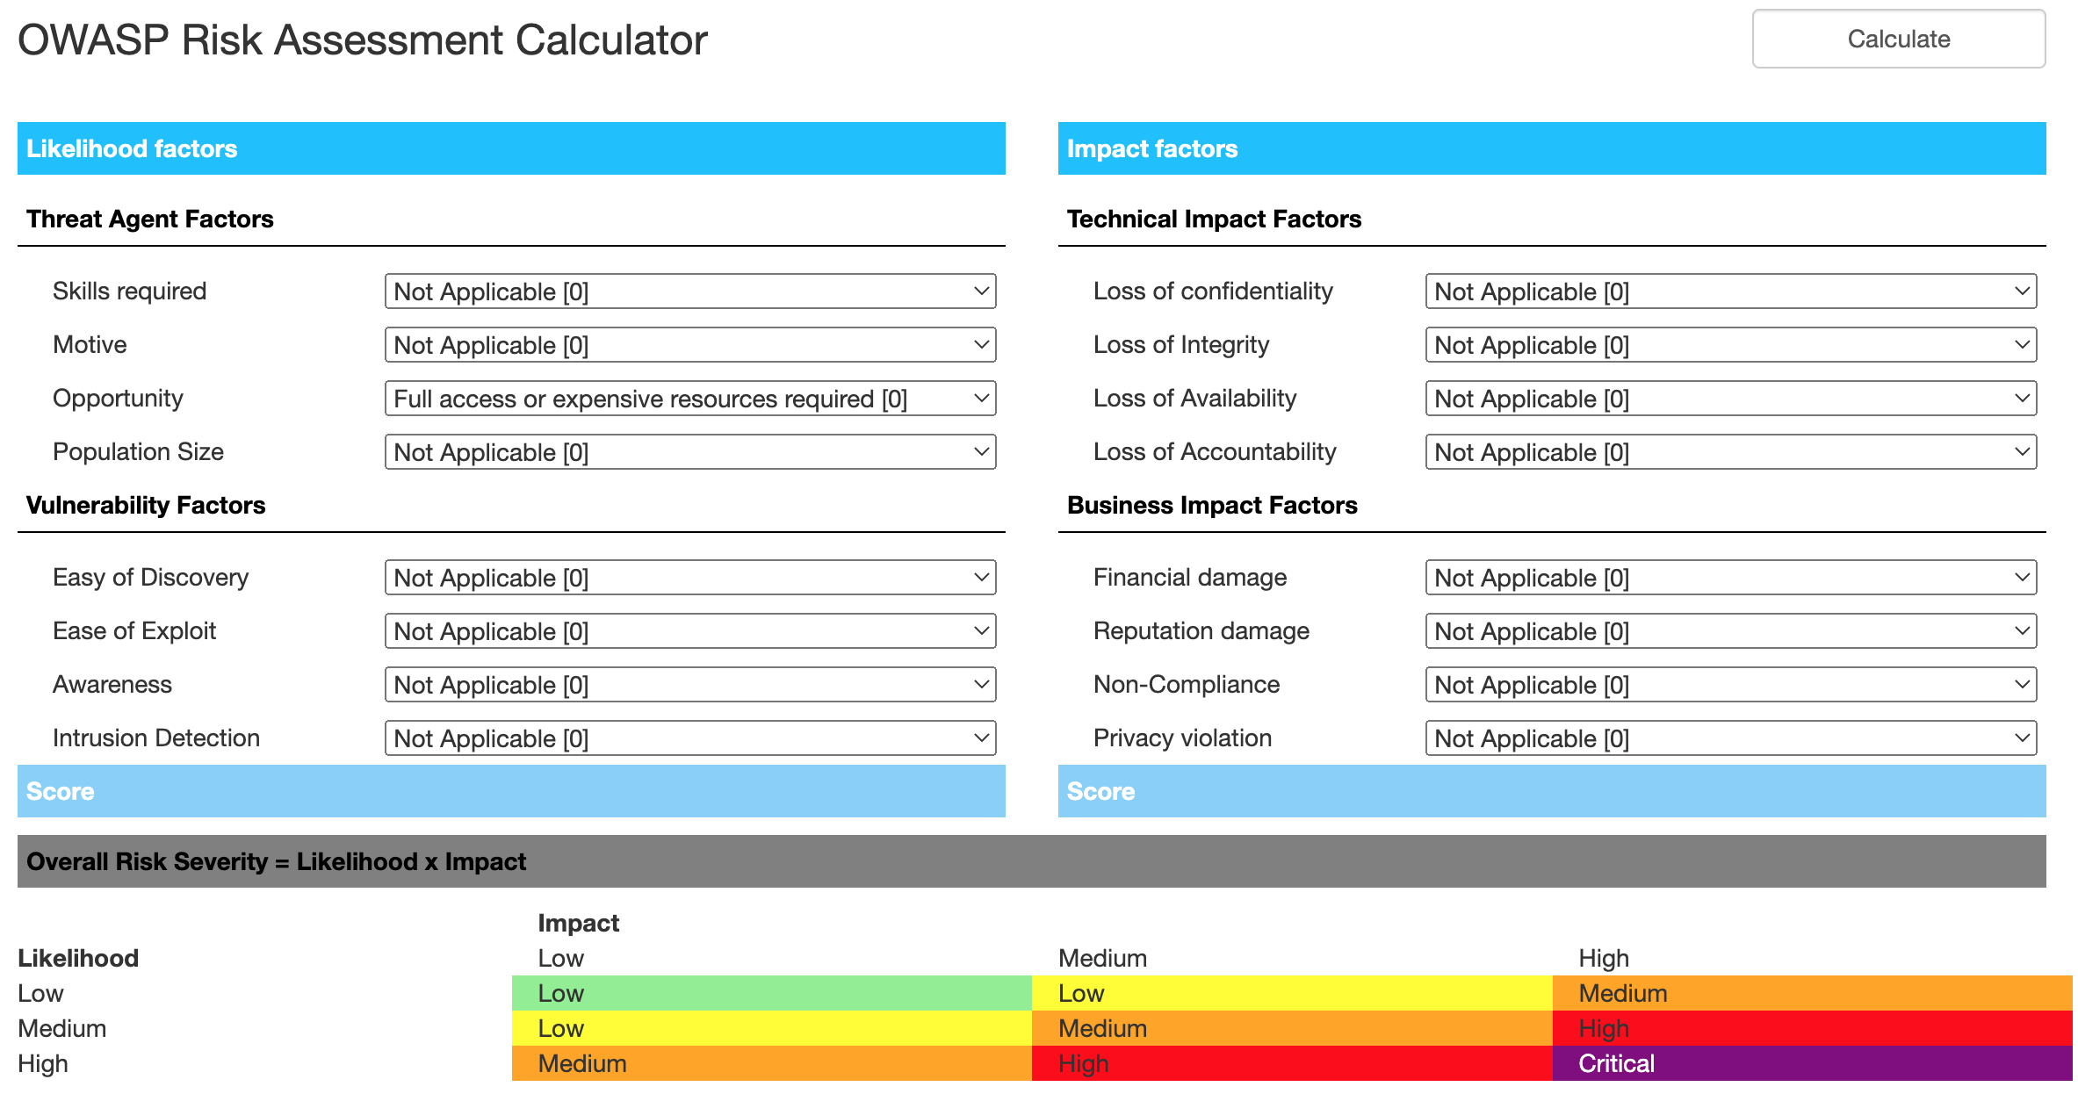Click the impact Score bar
Viewport: 2078px width, 1101px height.
[1552, 791]
